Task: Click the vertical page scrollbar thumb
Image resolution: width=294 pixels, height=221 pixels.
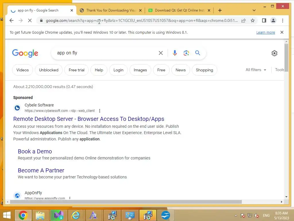Action: [x=286, y=57]
